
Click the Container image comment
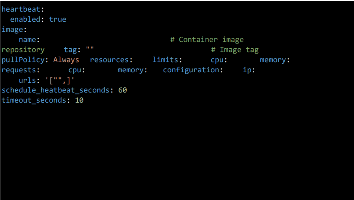coord(207,40)
